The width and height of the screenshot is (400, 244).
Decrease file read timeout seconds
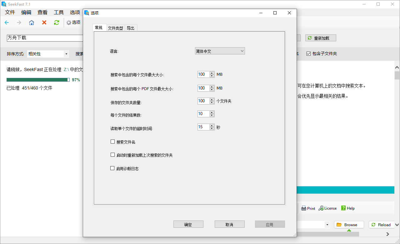pyautogui.click(x=212, y=129)
